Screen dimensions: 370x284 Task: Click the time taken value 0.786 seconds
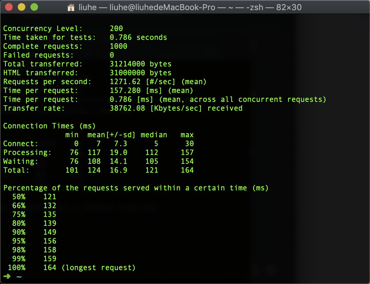[138, 37]
